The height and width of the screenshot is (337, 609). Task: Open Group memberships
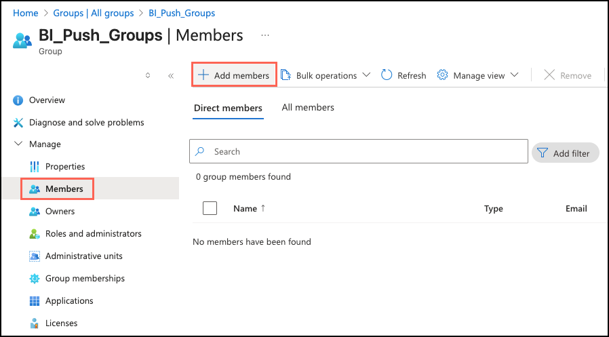[x=85, y=279]
